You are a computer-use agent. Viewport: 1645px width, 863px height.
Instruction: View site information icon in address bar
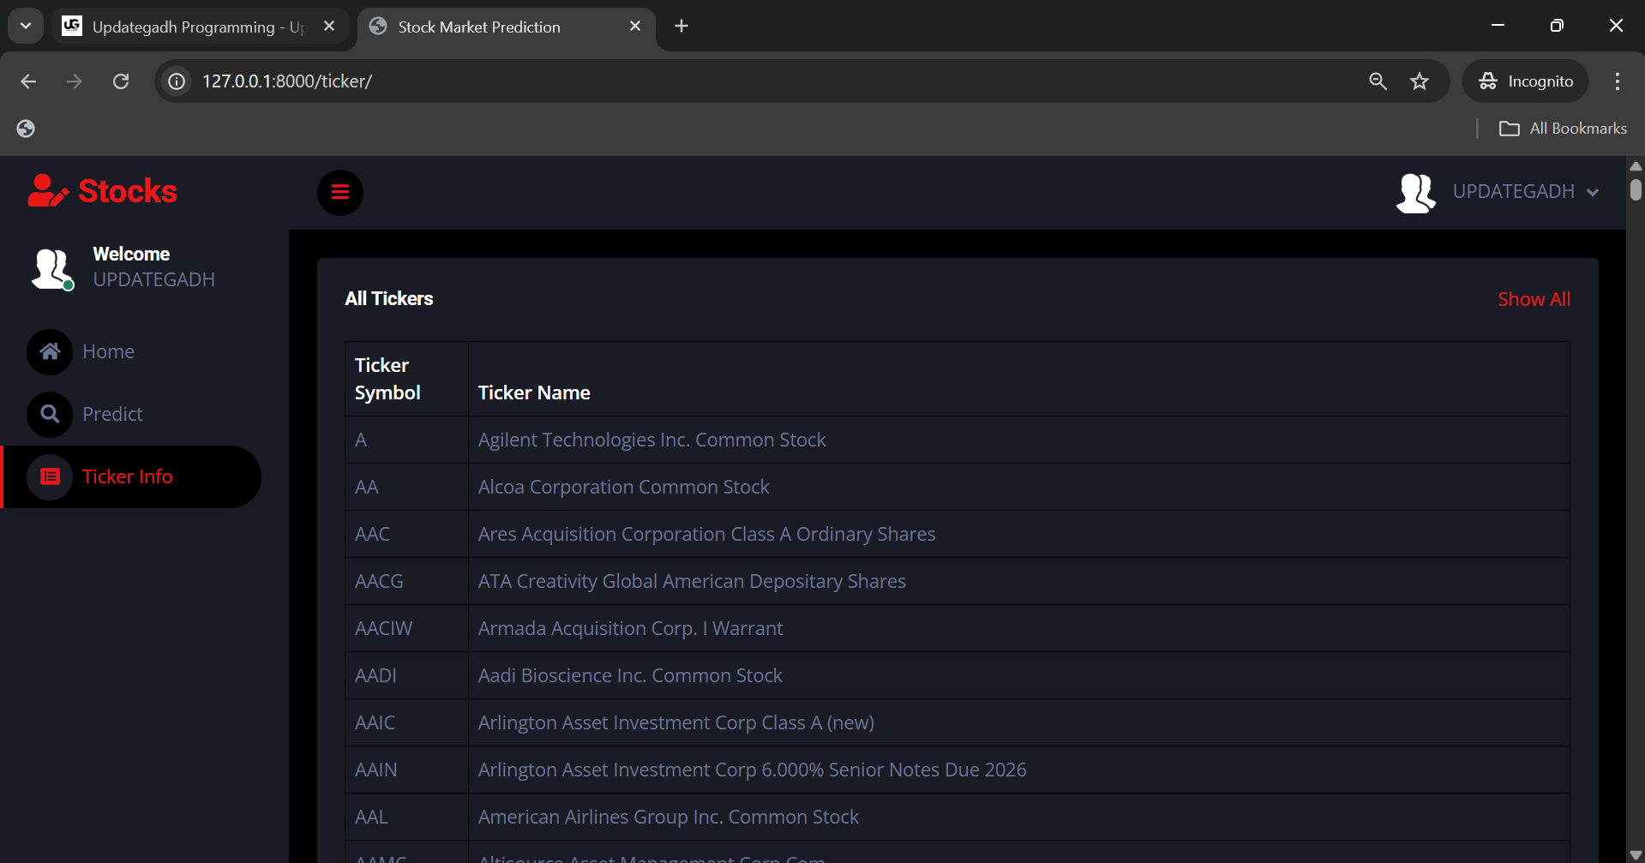pyautogui.click(x=177, y=81)
